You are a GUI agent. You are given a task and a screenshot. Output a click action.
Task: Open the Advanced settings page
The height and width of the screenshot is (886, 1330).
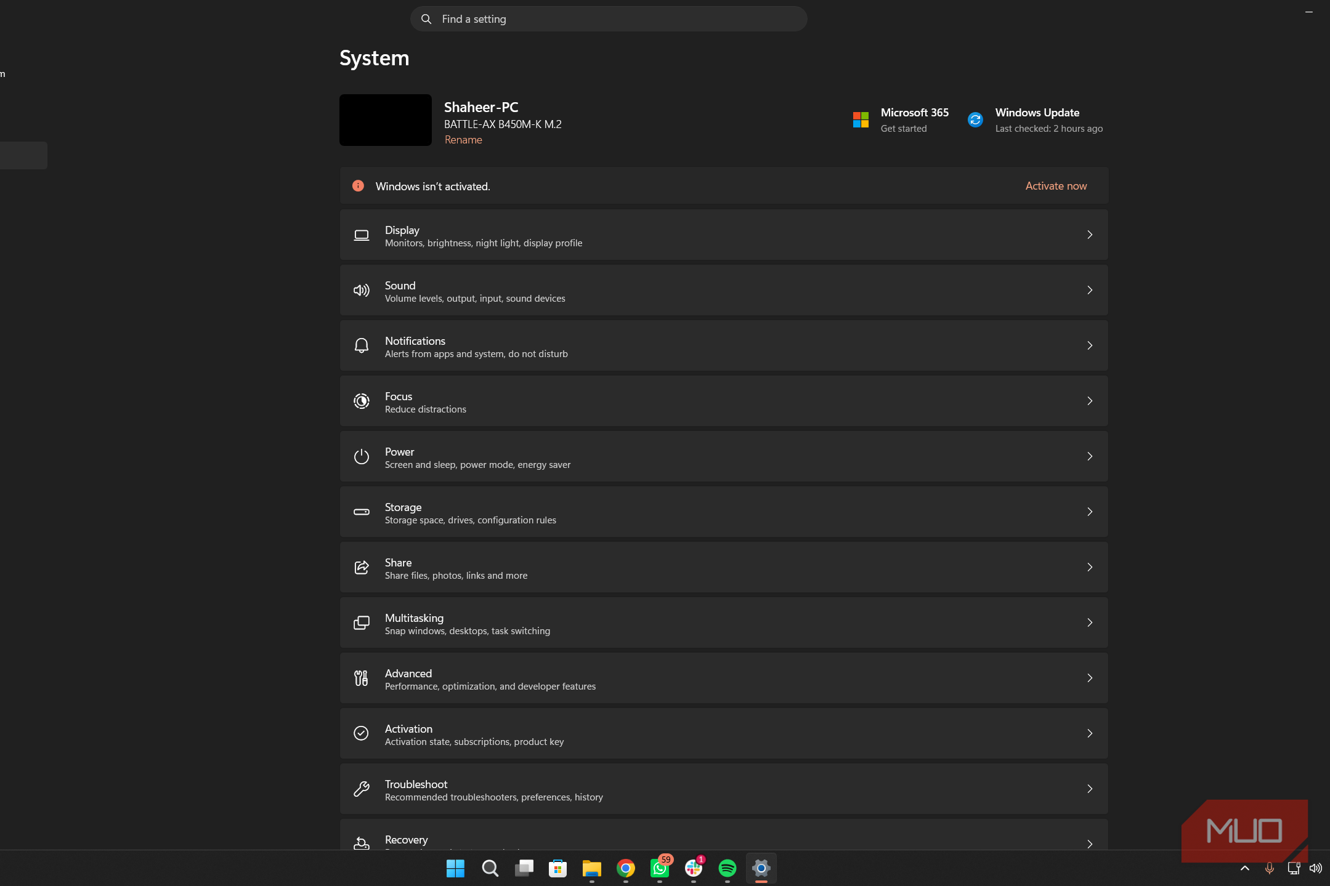[x=724, y=678]
